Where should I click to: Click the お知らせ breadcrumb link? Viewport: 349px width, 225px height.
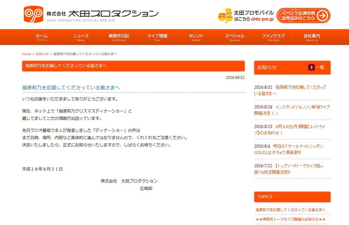click(x=42, y=54)
